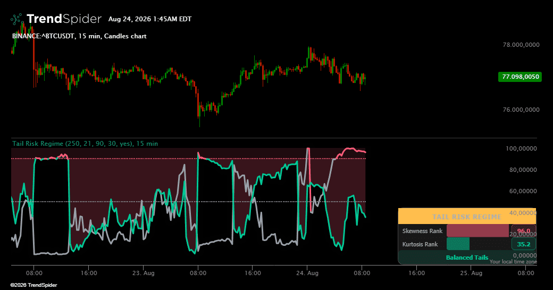Click the Kurtosis value 35.2
The height and width of the screenshot is (290, 553).
[x=523, y=244]
